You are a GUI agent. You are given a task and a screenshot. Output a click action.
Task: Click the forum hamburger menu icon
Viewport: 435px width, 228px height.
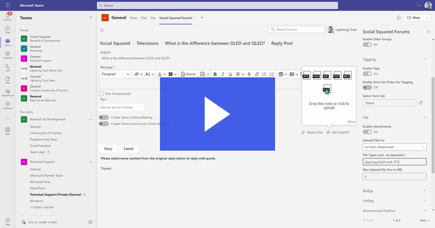[x=102, y=30]
